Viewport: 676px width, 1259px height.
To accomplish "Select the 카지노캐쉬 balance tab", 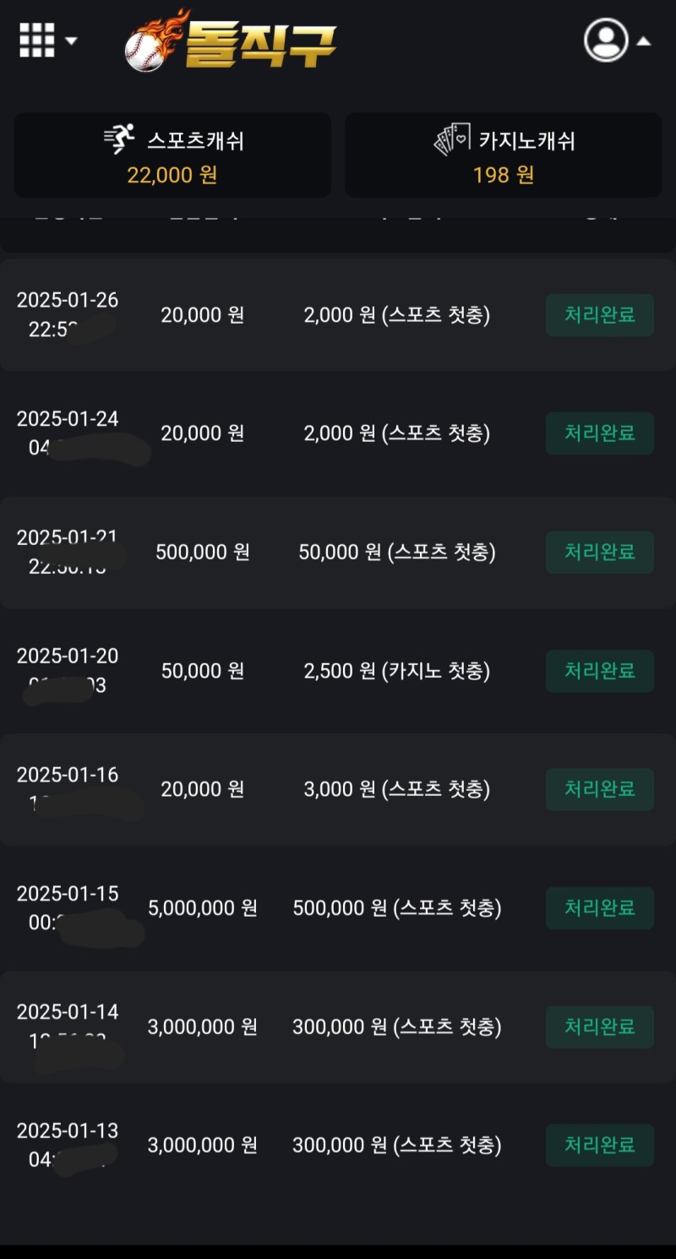I will pos(504,155).
